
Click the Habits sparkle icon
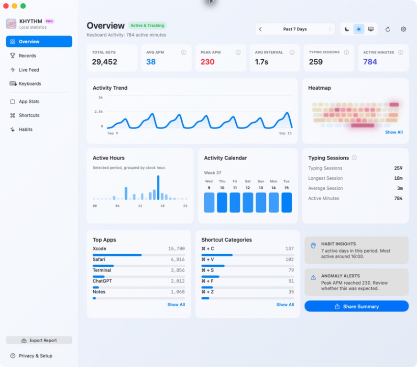[12, 130]
